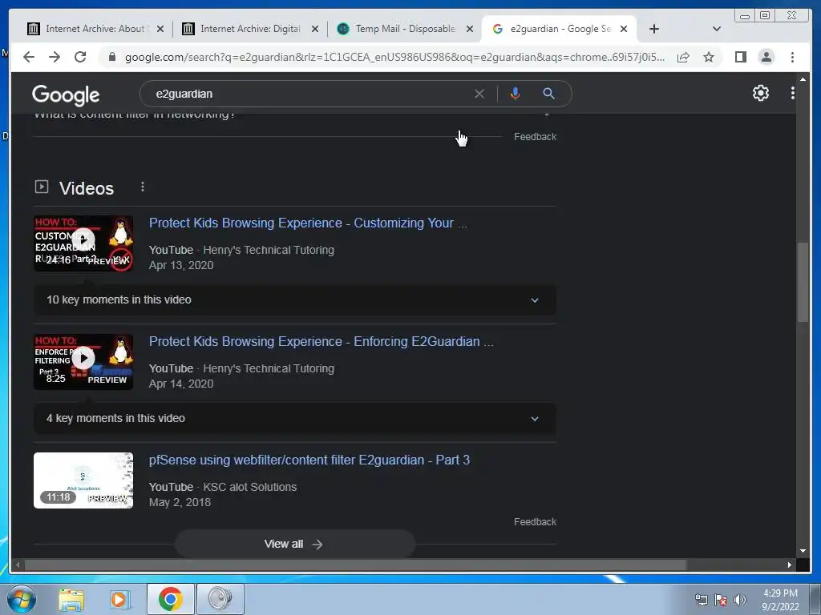The image size is (821, 615).
Task: Open Action Center flag icon
Action: tap(721, 600)
